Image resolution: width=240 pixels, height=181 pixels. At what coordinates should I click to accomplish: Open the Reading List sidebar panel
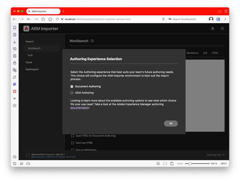[x=14, y=35]
